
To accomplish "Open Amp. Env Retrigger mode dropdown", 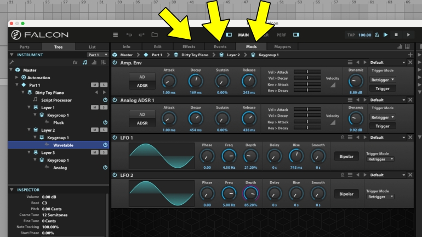I will coord(383,80).
